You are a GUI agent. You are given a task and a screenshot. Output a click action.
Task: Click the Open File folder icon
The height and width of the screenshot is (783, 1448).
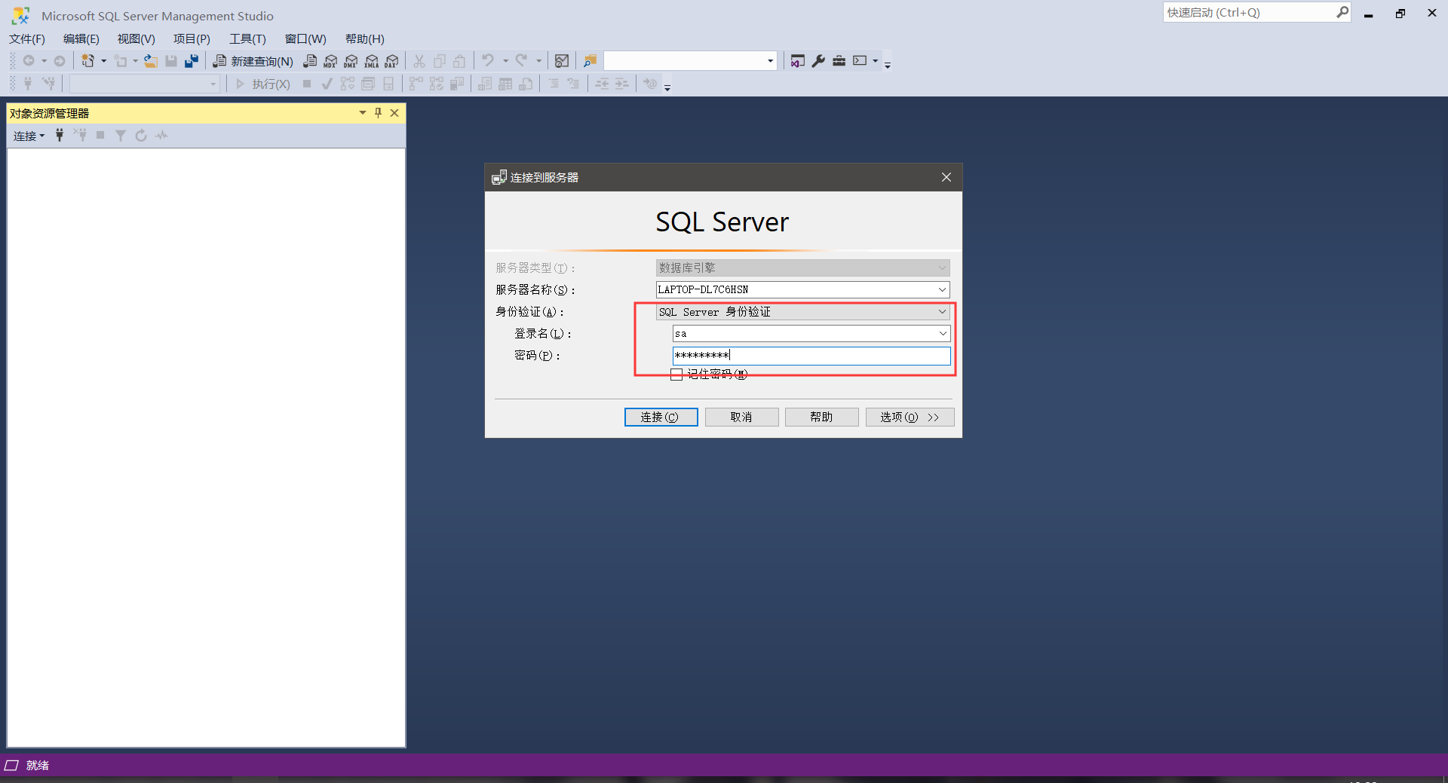(150, 61)
